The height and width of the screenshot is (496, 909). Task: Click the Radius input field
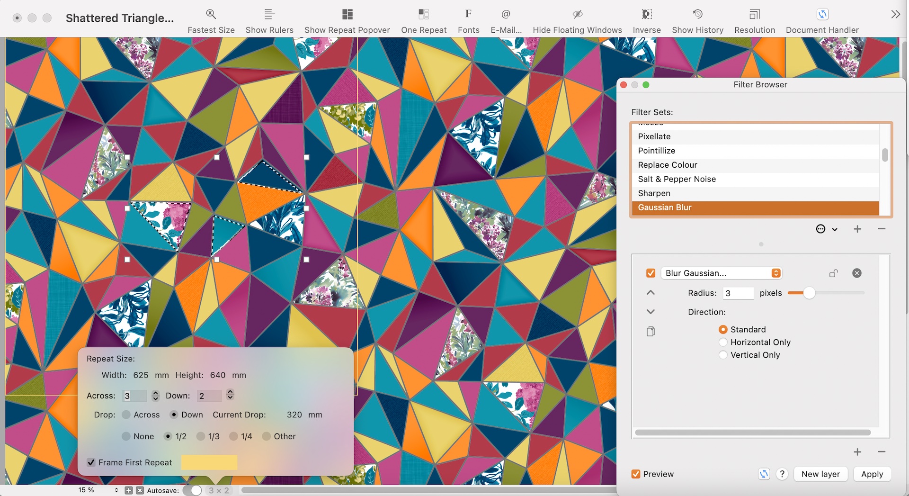coord(739,293)
